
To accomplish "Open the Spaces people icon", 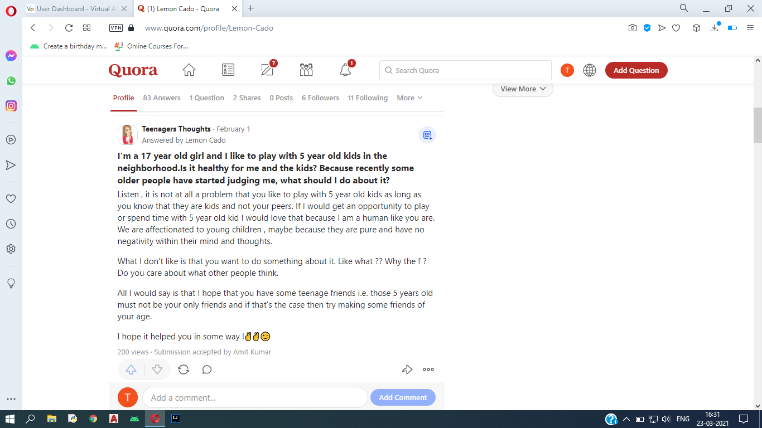I will click(x=306, y=70).
